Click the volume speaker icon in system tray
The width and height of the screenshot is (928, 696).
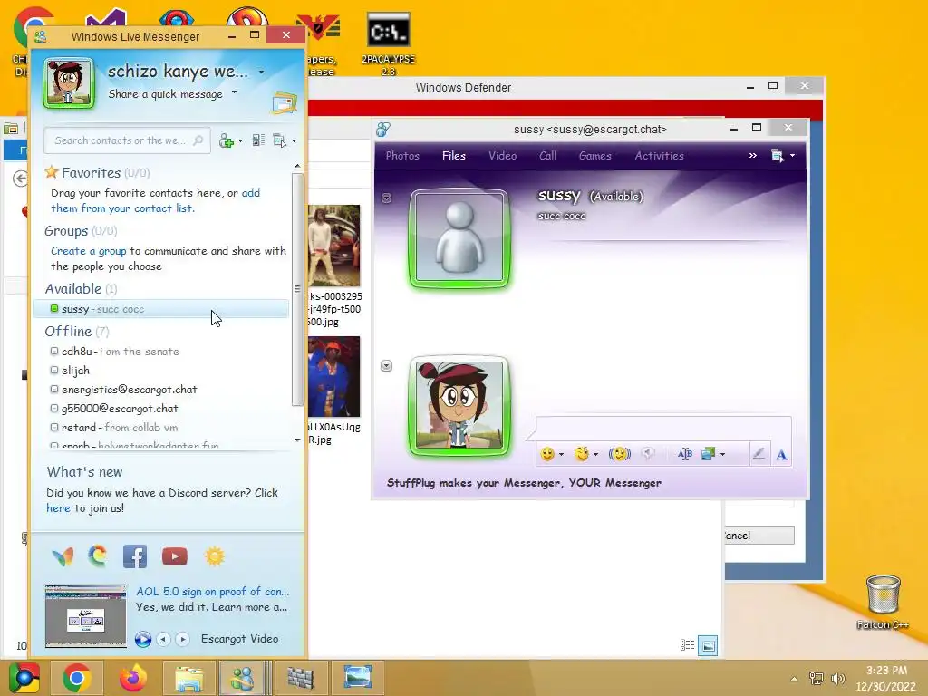(837, 679)
